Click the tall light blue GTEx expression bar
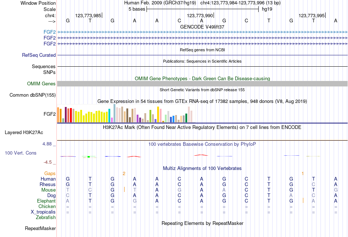The image size is (348, 237). click(x=115, y=114)
